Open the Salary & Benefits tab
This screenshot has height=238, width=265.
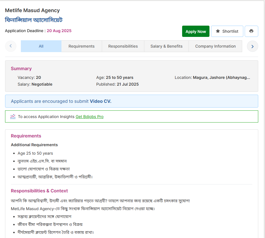coord(166,46)
